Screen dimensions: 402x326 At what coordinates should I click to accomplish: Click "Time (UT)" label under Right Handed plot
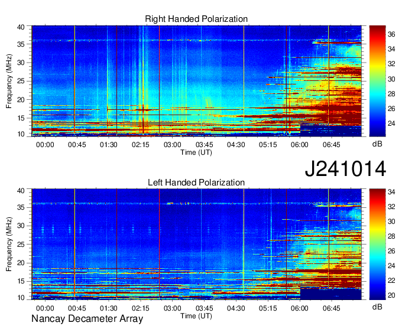tap(196, 152)
